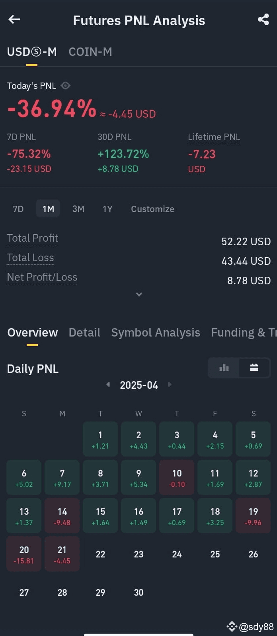Open the Detail tab
277x636 pixels.
point(84,332)
